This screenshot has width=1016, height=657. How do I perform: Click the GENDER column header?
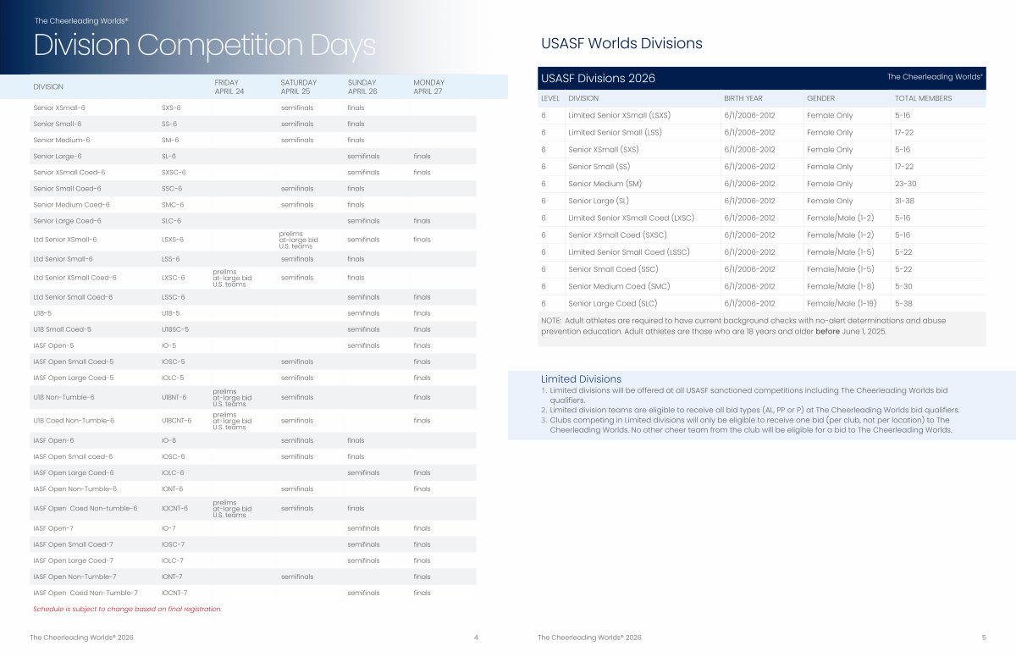click(820, 98)
